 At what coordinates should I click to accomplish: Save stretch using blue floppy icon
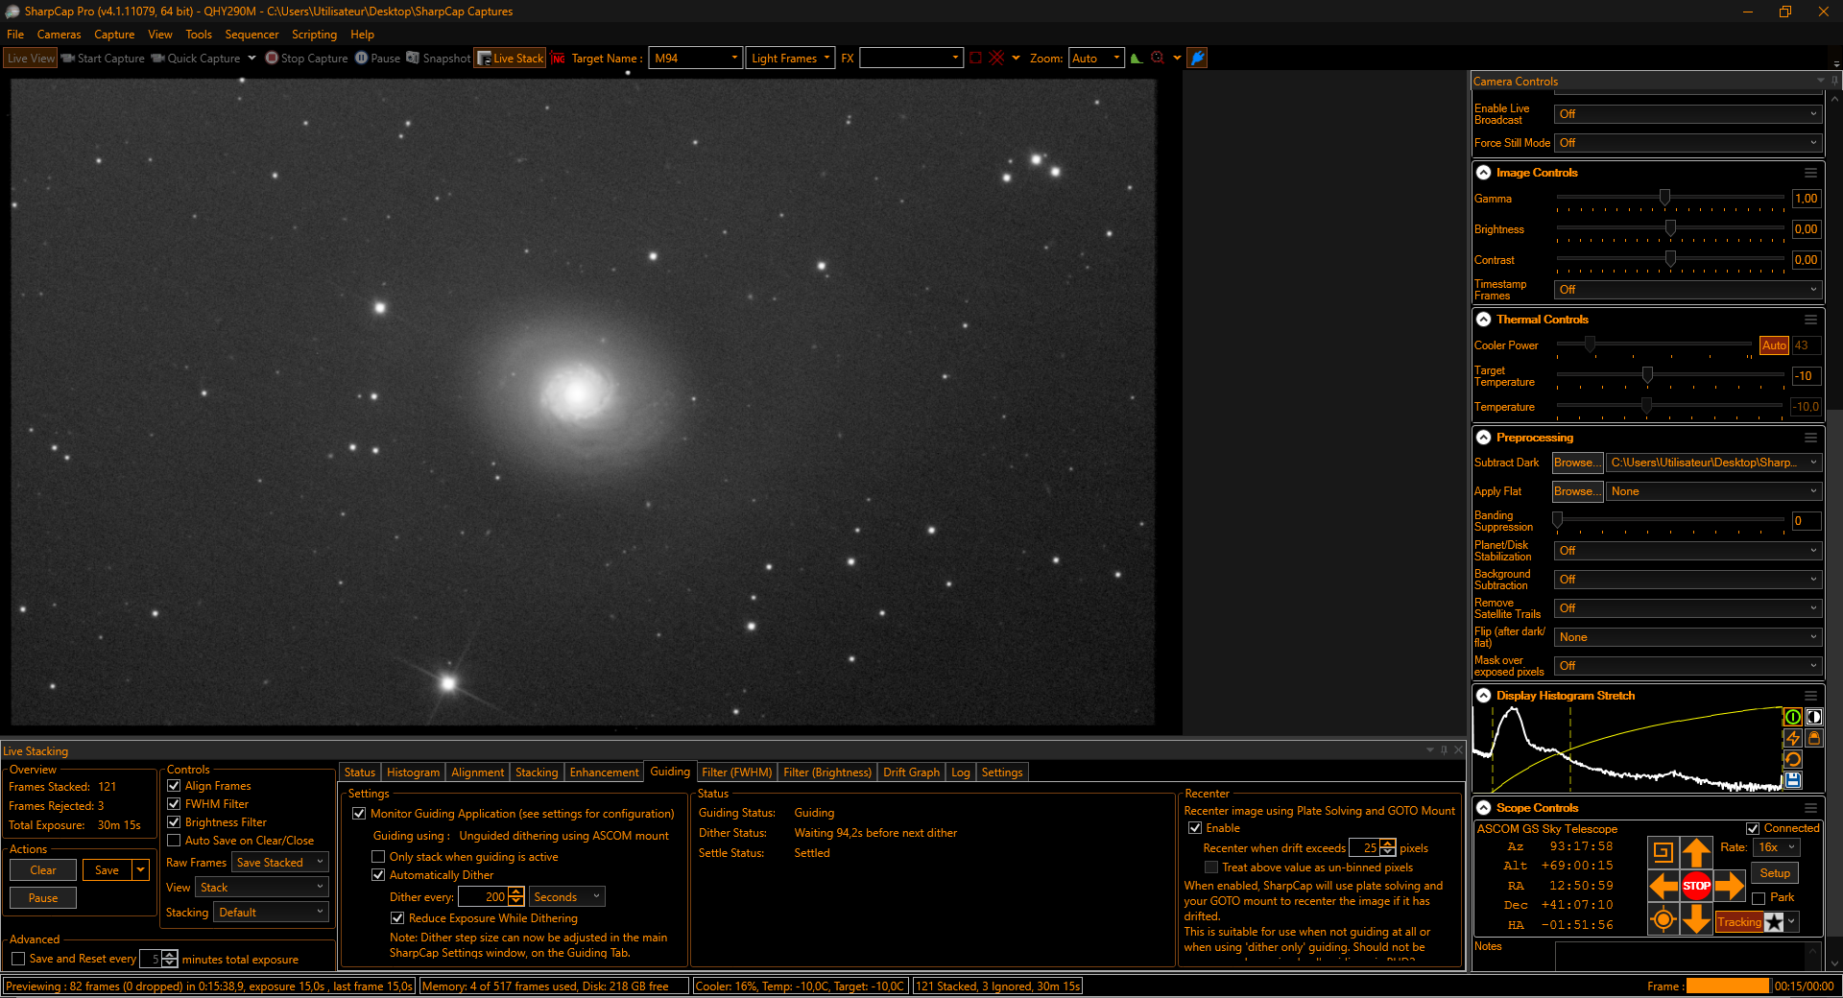pyautogui.click(x=1792, y=780)
